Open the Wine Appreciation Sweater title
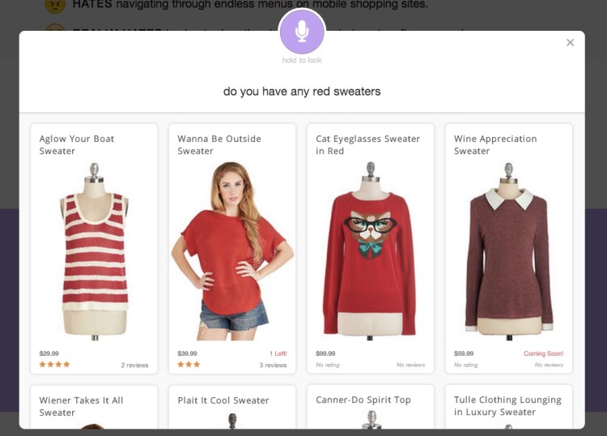Viewport: 607px width, 436px height. [x=495, y=144]
